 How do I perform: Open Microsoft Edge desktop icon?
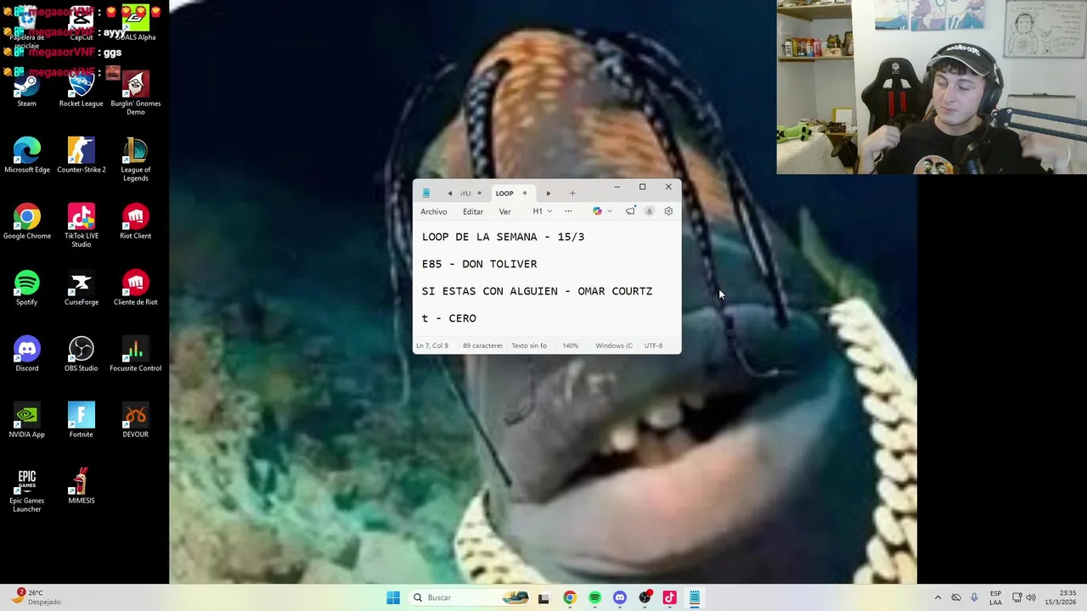point(26,155)
